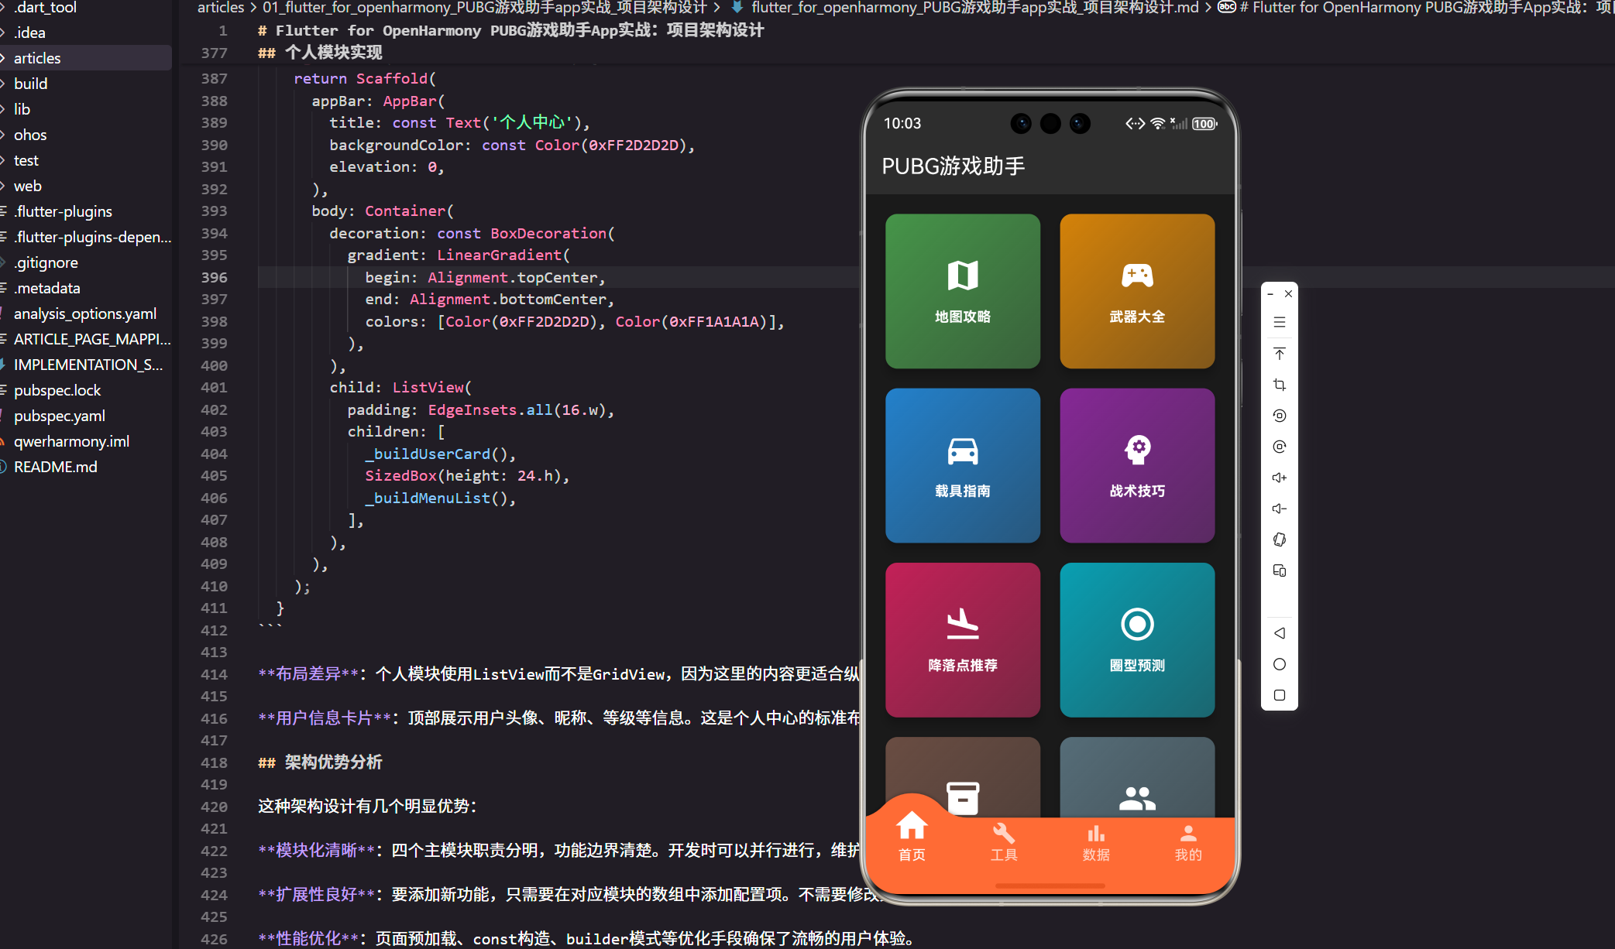Expand the lib folder in explorer
The height and width of the screenshot is (949, 1615).
point(22,109)
